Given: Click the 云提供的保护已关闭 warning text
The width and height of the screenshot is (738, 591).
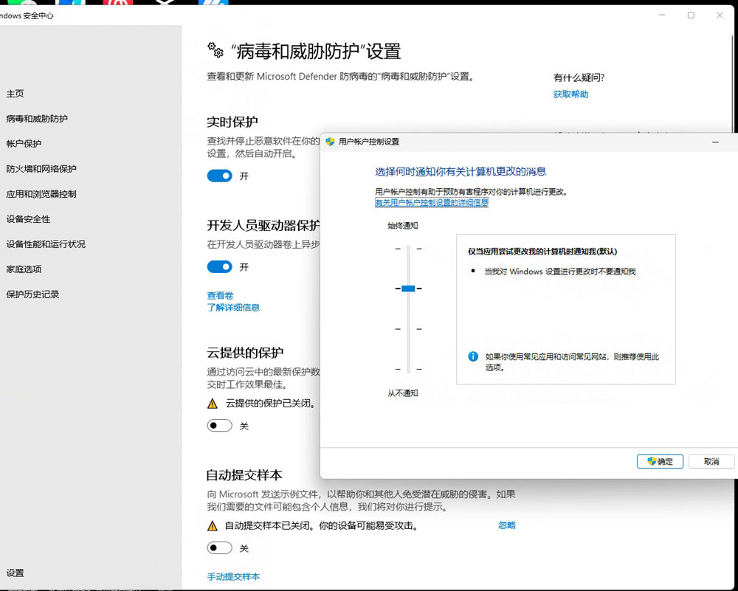Looking at the screenshot, I should [x=271, y=404].
